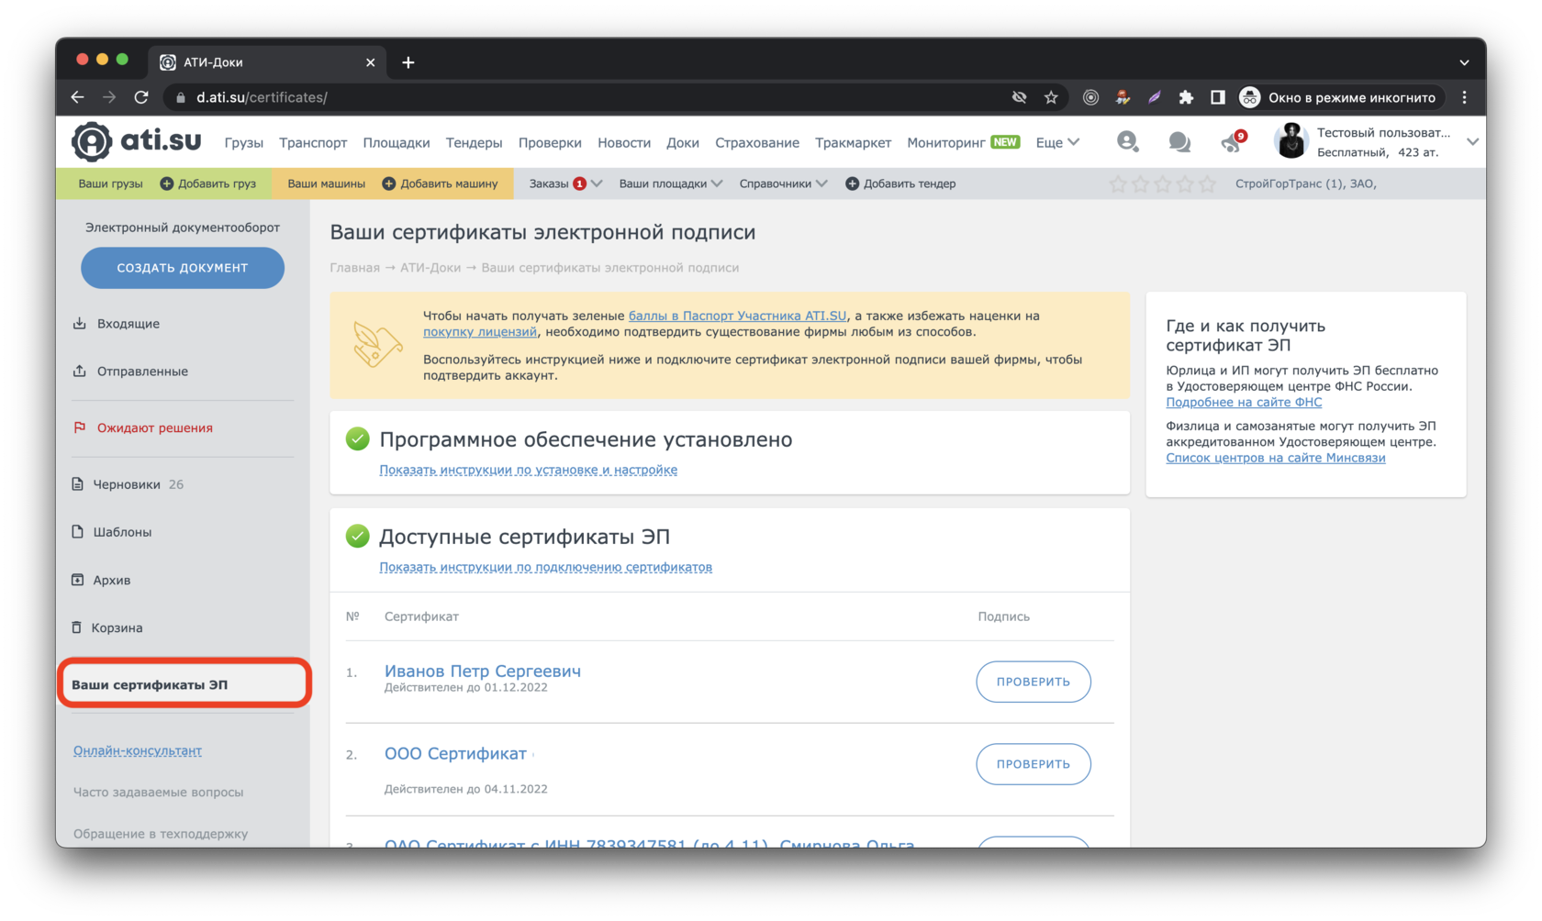The width and height of the screenshot is (1542, 921).
Task: Go back with browser back arrow
Action: tap(78, 97)
